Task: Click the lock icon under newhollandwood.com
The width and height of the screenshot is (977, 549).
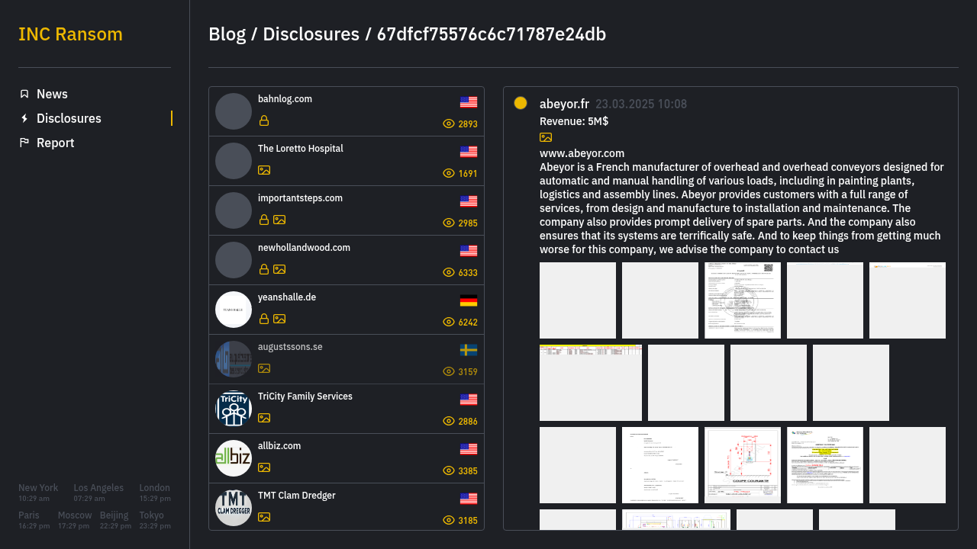Action: click(x=264, y=269)
